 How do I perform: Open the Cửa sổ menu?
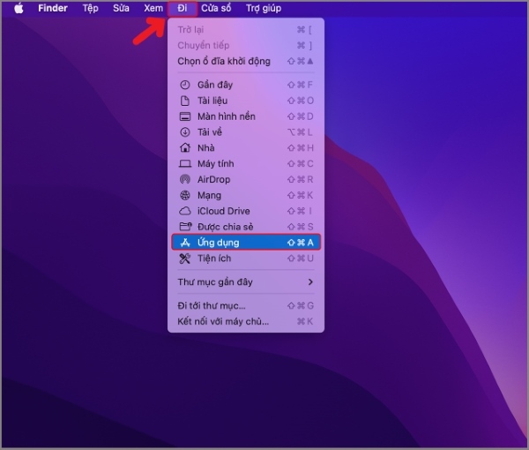217,8
